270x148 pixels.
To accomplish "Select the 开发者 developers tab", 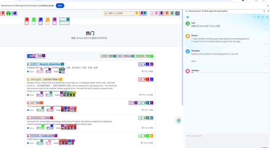I will coord(40,56).
